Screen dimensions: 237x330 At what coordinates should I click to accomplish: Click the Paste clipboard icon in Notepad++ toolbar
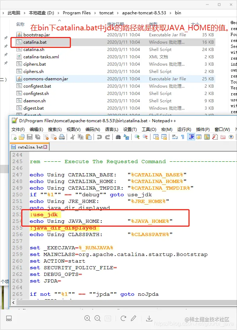coord(89,137)
